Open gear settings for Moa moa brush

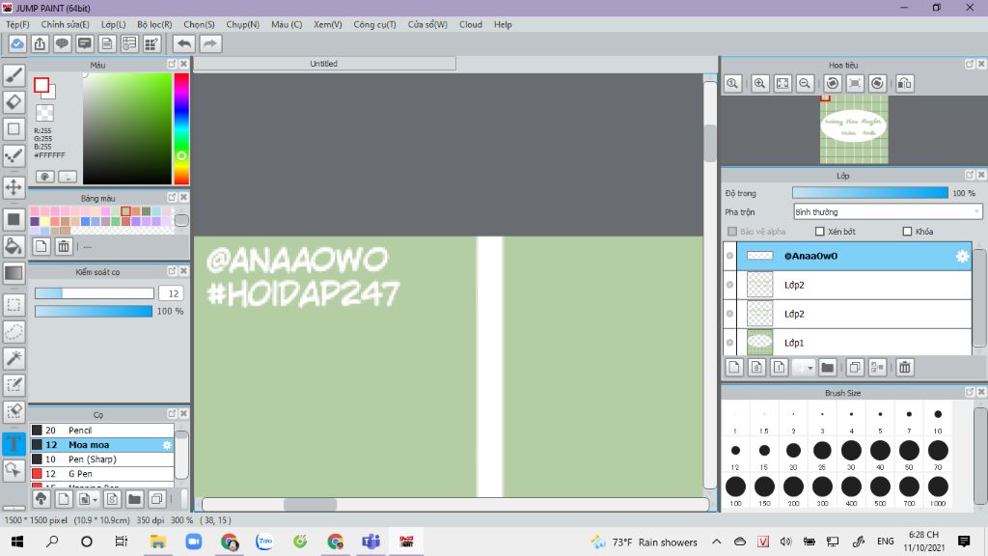click(x=167, y=445)
